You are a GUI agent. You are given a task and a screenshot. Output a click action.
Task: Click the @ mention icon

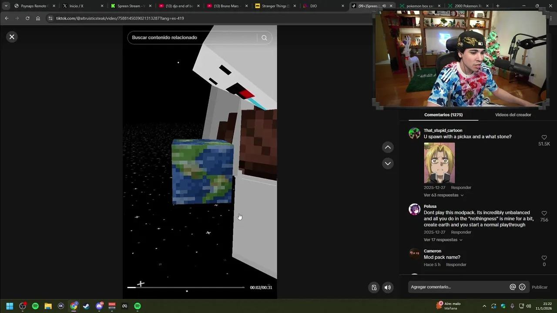click(513, 287)
